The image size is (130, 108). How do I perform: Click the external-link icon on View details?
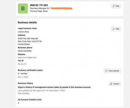click(106, 71)
